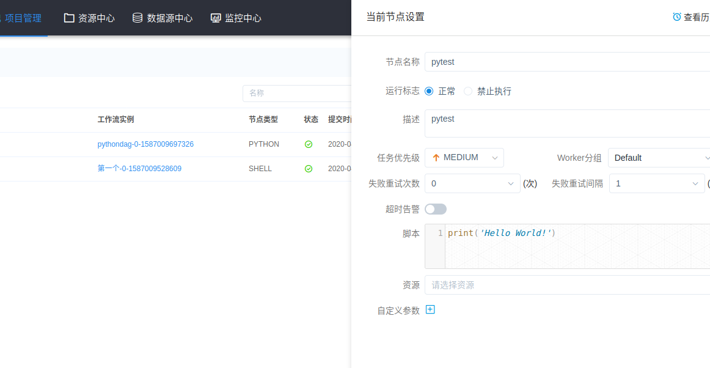The height and width of the screenshot is (368, 710).
Task: Click the 名称 search field
Action: [x=297, y=94]
